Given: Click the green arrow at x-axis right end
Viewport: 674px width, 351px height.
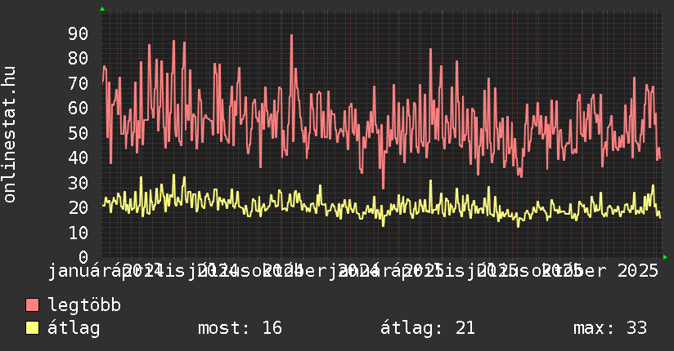Looking at the screenshot, I should [x=665, y=257].
